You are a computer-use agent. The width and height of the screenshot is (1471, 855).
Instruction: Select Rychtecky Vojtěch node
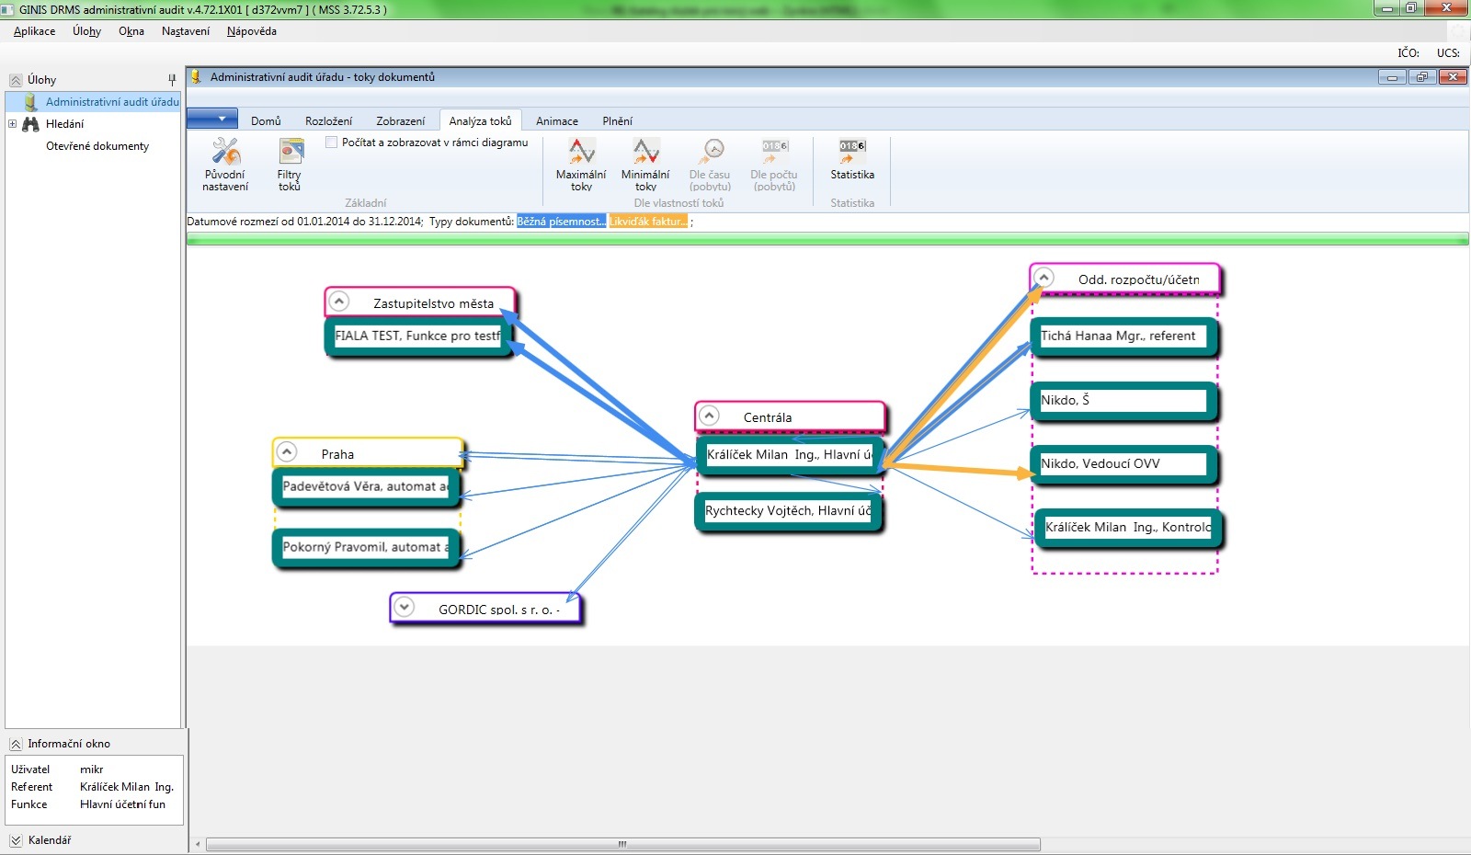click(x=788, y=512)
